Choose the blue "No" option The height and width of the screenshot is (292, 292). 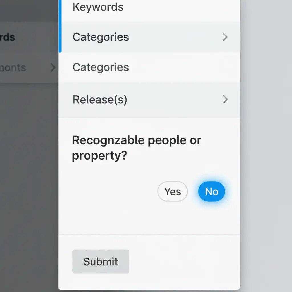[x=212, y=192]
